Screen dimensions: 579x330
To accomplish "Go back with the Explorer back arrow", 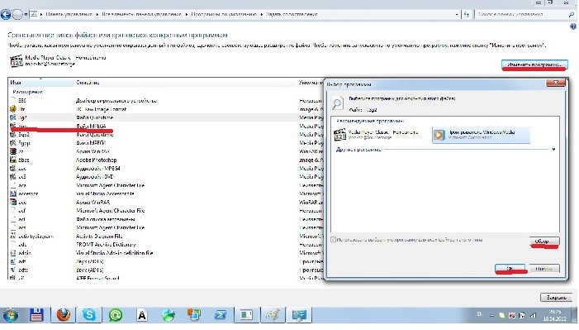I will point(6,14).
